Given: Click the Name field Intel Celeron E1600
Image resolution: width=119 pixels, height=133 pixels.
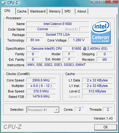Looking at the screenshot, I should [58, 24].
